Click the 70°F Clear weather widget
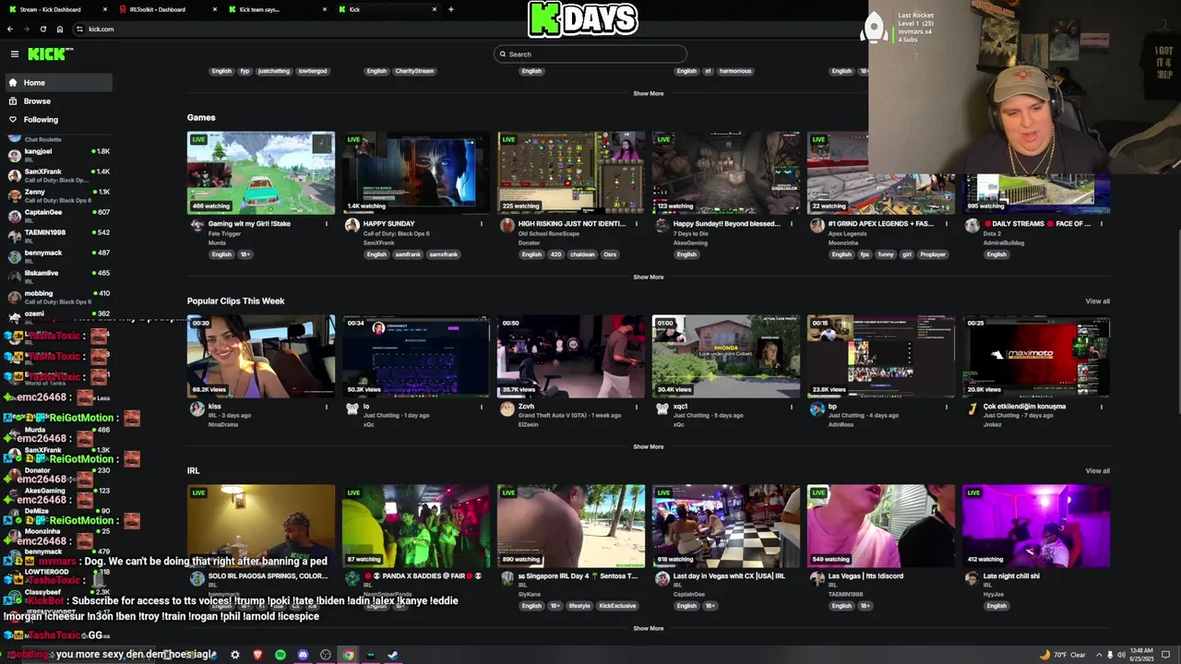 (x=1063, y=655)
